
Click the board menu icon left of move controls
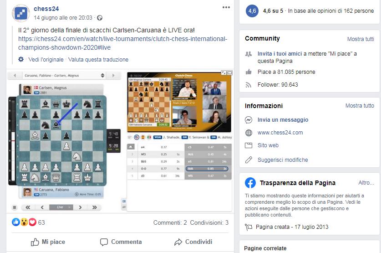[14, 207]
